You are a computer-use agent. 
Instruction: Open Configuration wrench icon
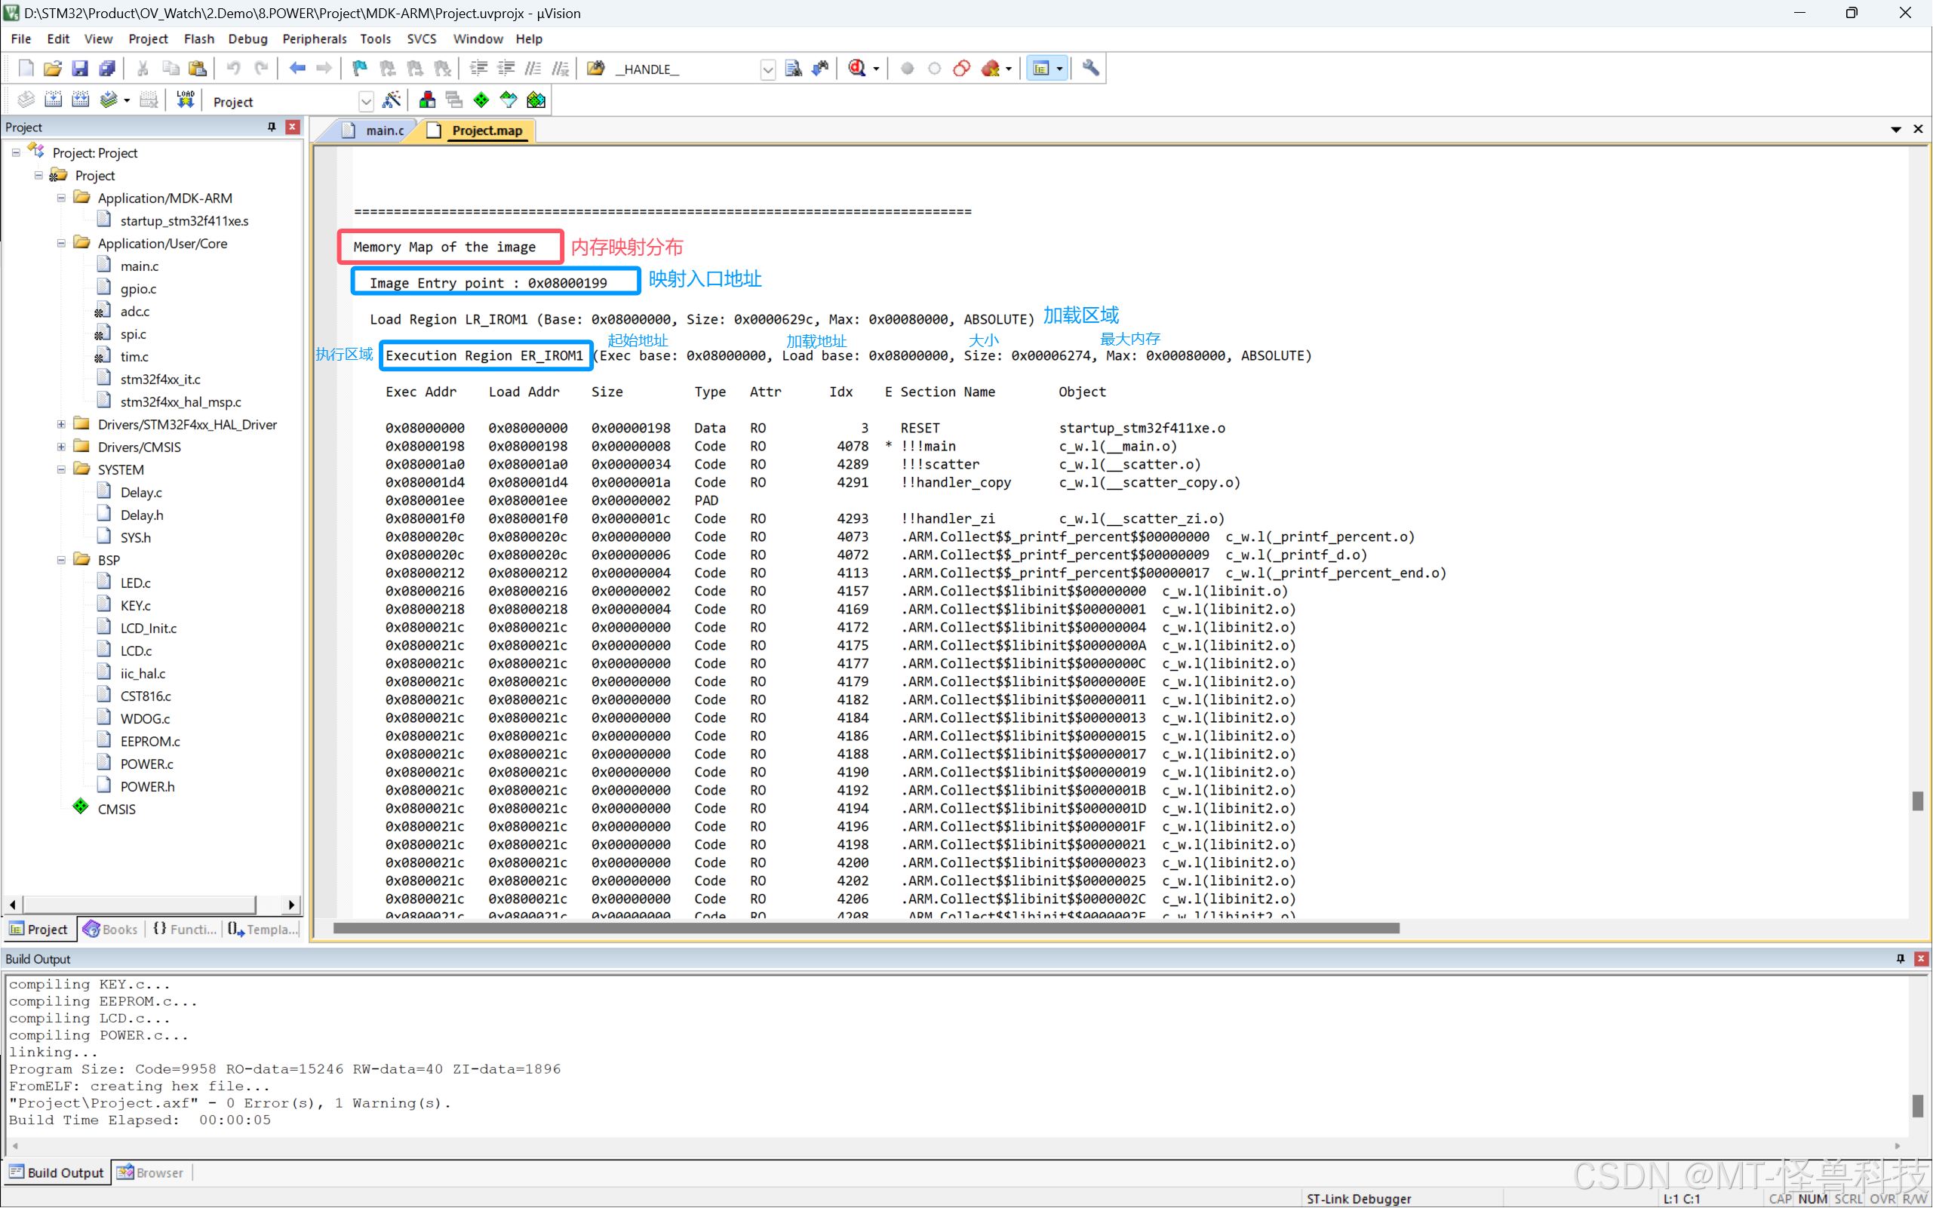(1090, 69)
